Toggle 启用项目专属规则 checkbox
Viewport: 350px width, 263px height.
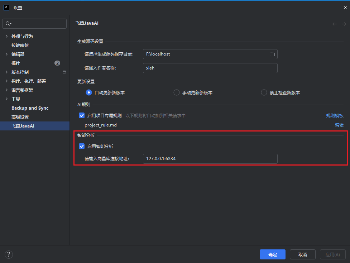pos(82,115)
